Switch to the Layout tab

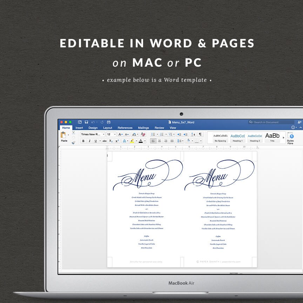coord(108,128)
